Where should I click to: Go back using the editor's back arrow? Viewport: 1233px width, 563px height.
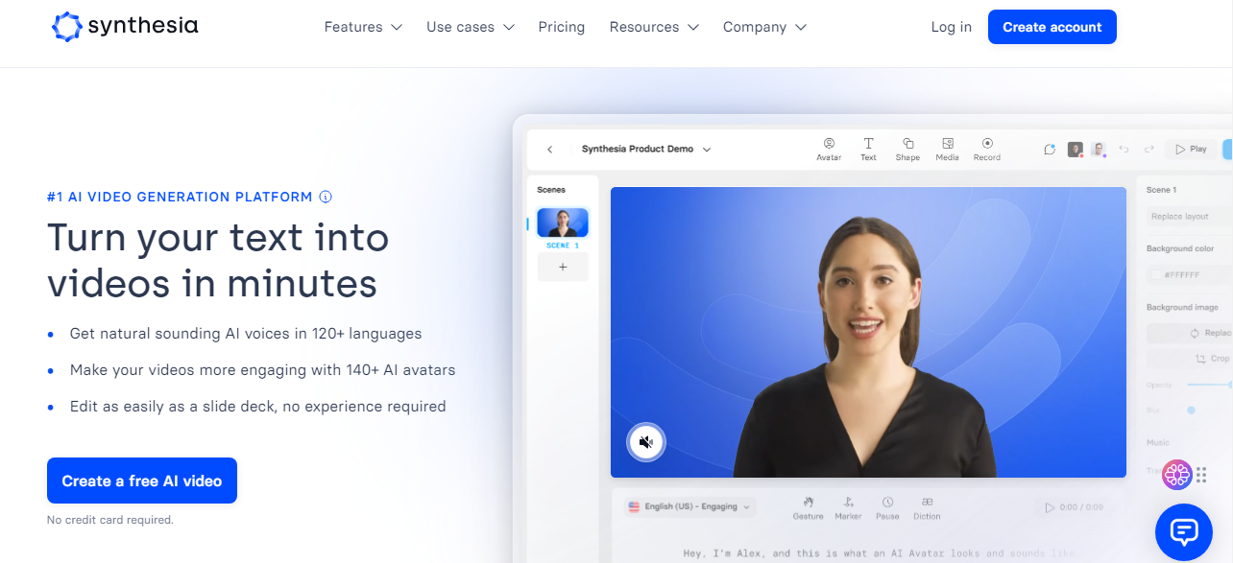point(550,150)
